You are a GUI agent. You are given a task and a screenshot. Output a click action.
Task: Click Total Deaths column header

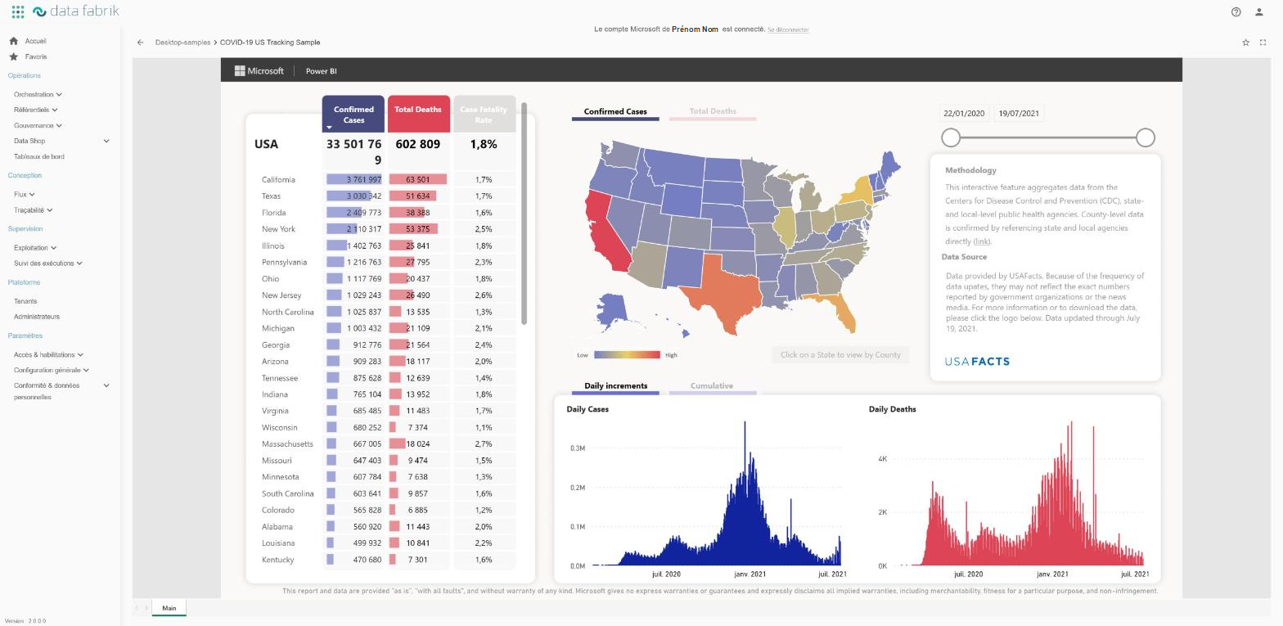tap(418, 114)
